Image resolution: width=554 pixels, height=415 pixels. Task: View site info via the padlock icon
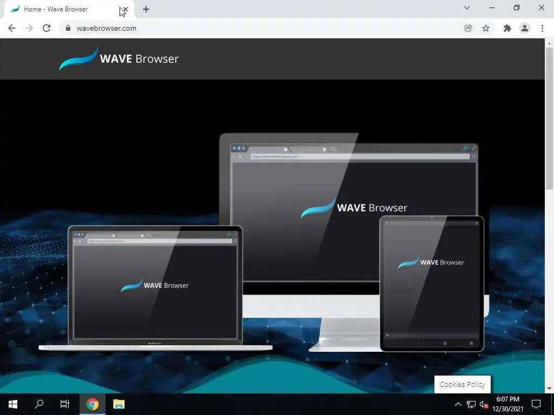click(x=68, y=28)
